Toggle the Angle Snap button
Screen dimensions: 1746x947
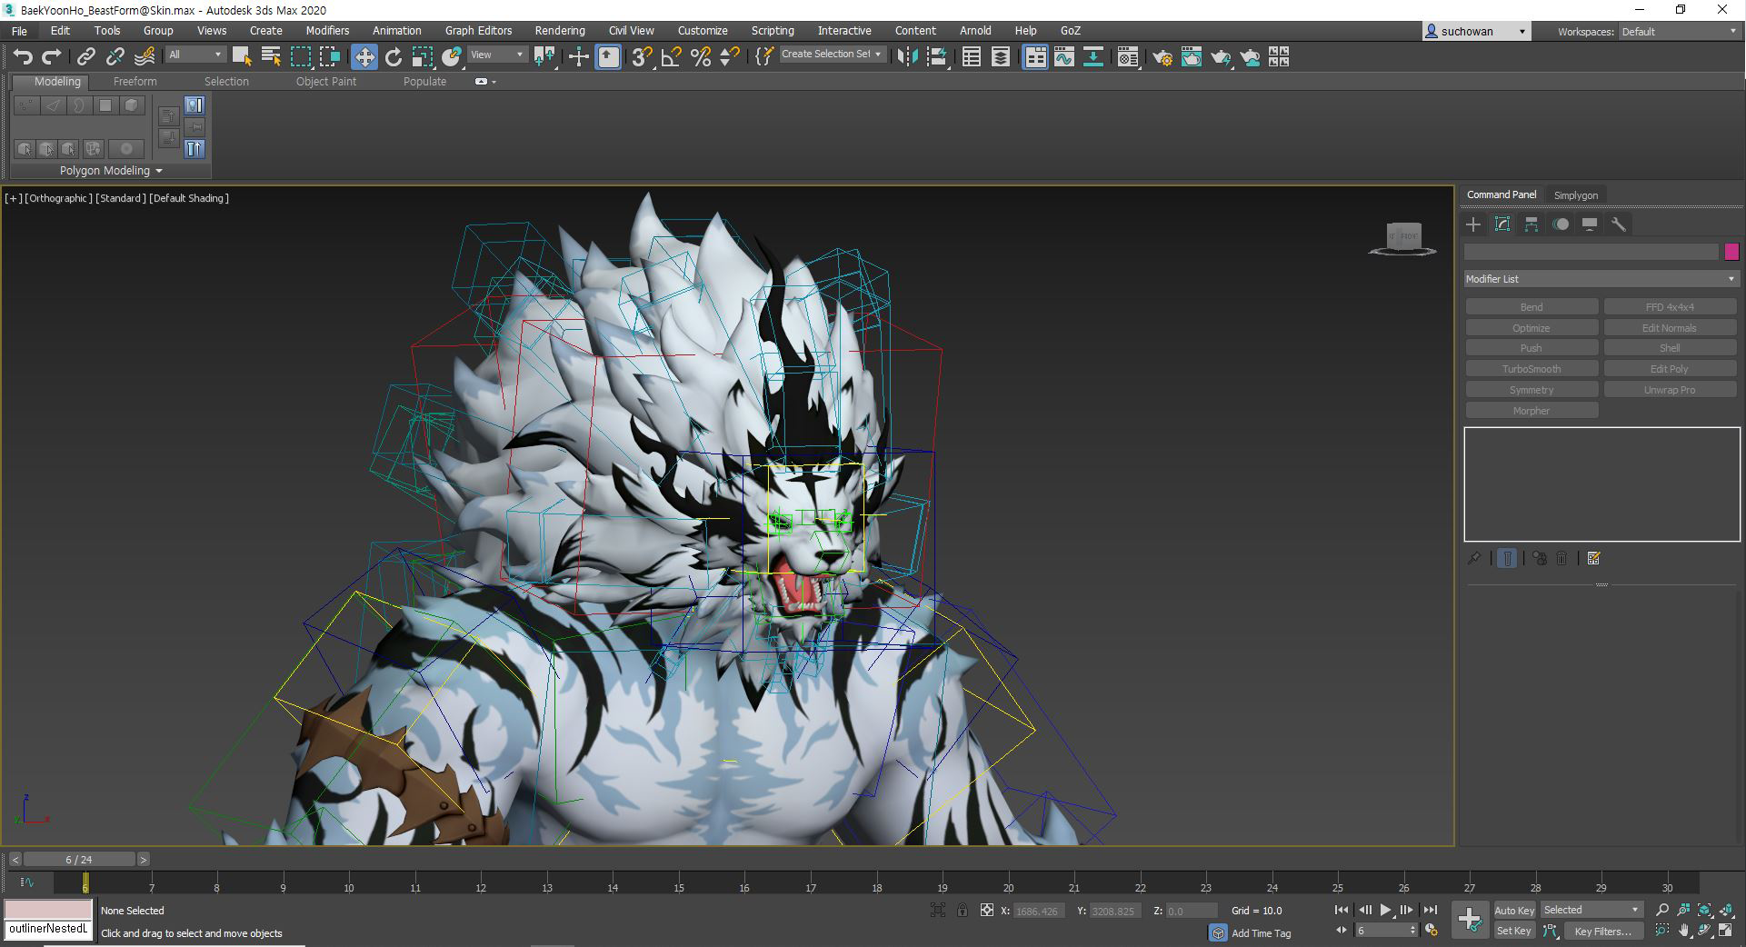(x=671, y=57)
